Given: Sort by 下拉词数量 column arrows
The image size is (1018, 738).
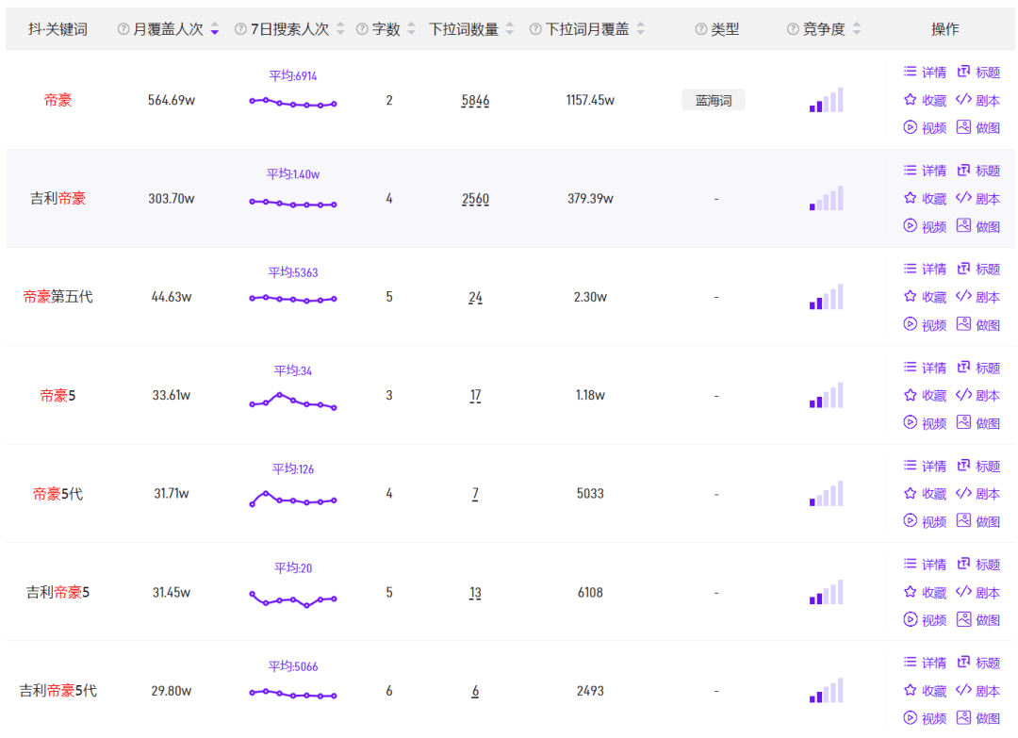Looking at the screenshot, I should pyautogui.click(x=510, y=29).
